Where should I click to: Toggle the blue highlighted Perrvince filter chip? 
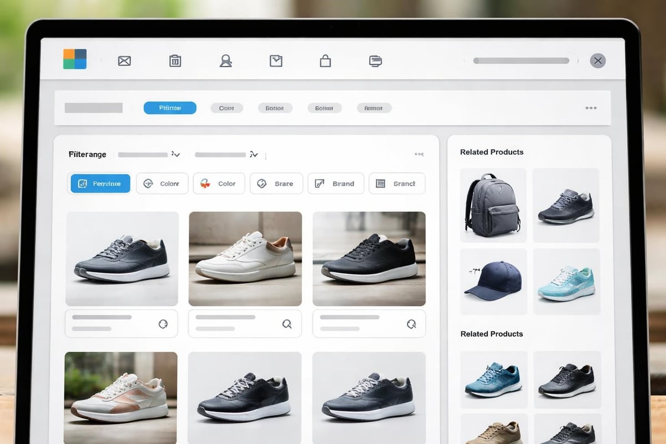tap(100, 184)
